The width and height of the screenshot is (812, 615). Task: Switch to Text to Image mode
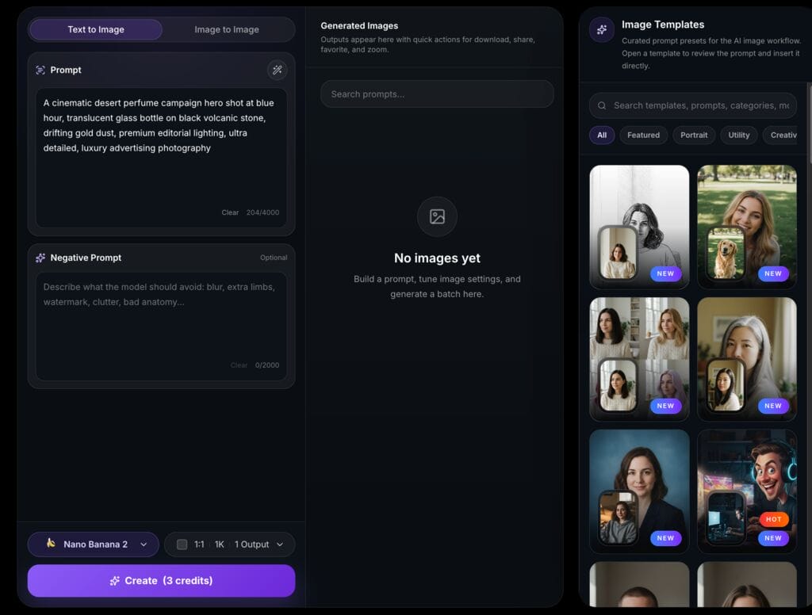coord(96,29)
